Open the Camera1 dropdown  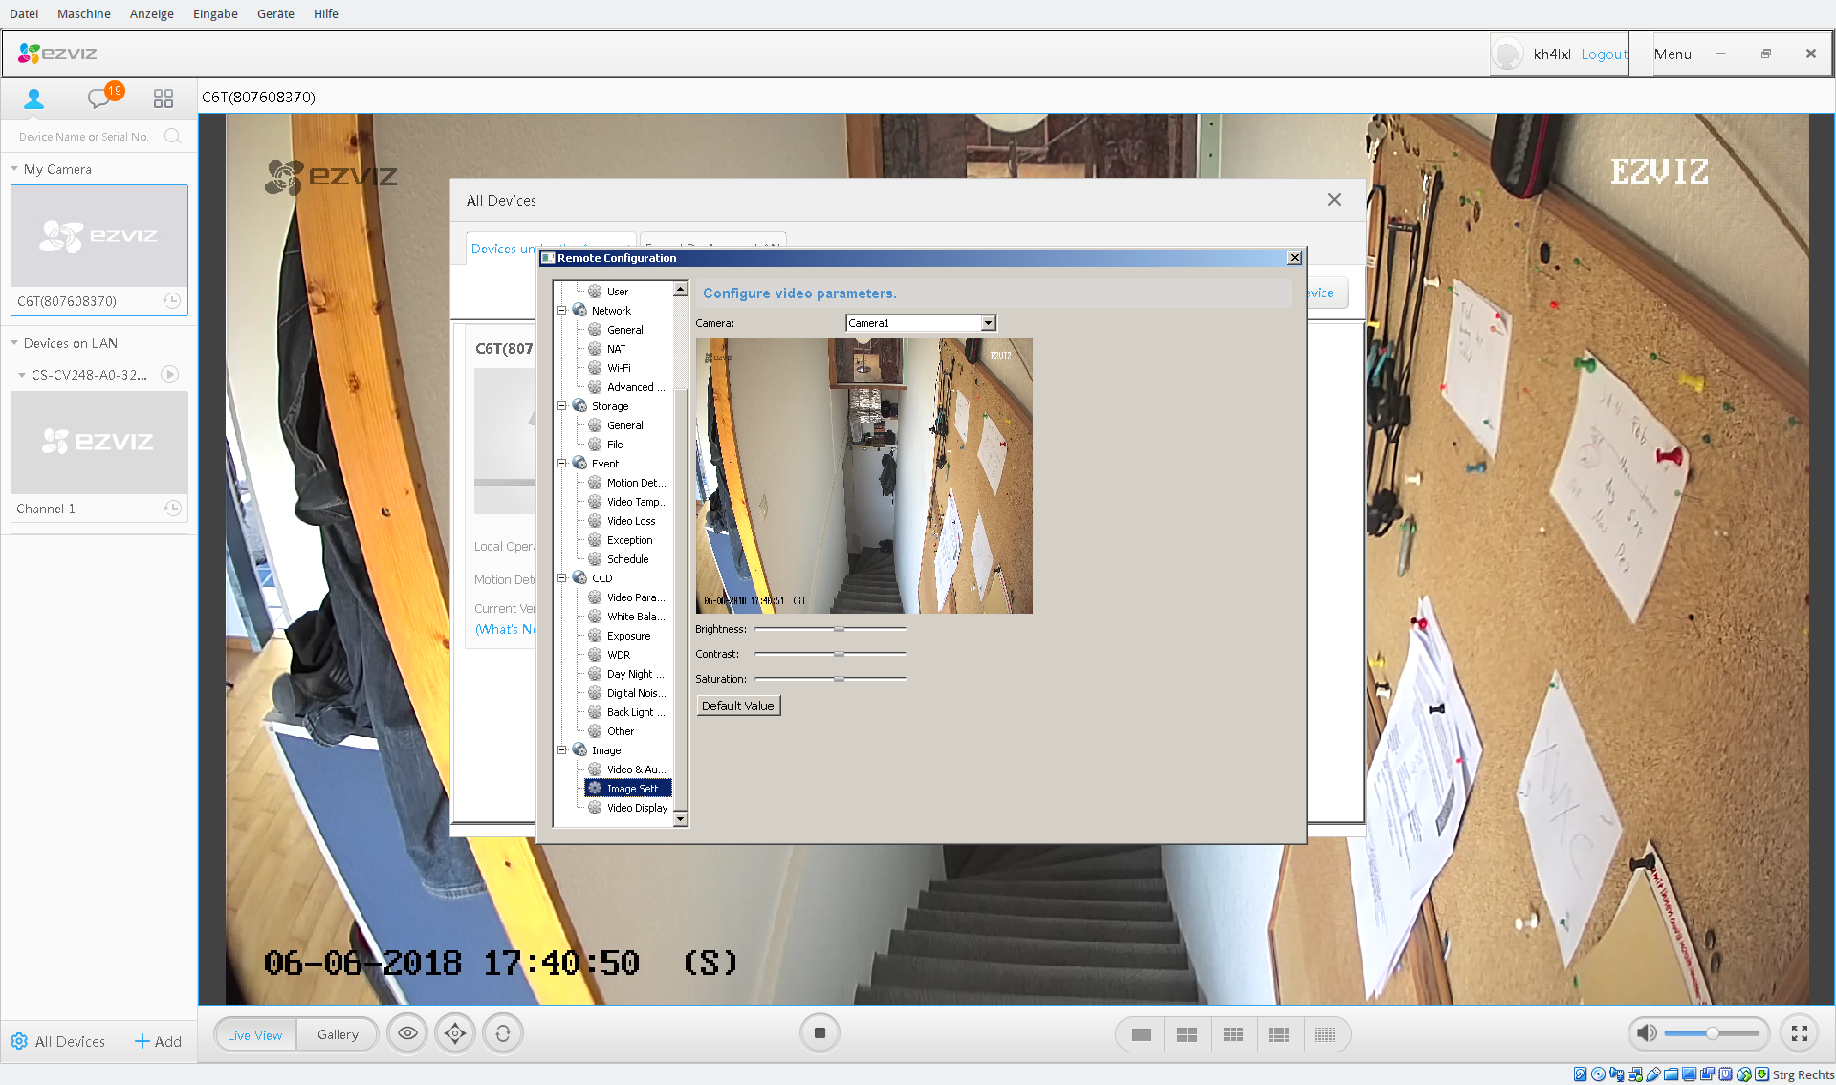988,323
